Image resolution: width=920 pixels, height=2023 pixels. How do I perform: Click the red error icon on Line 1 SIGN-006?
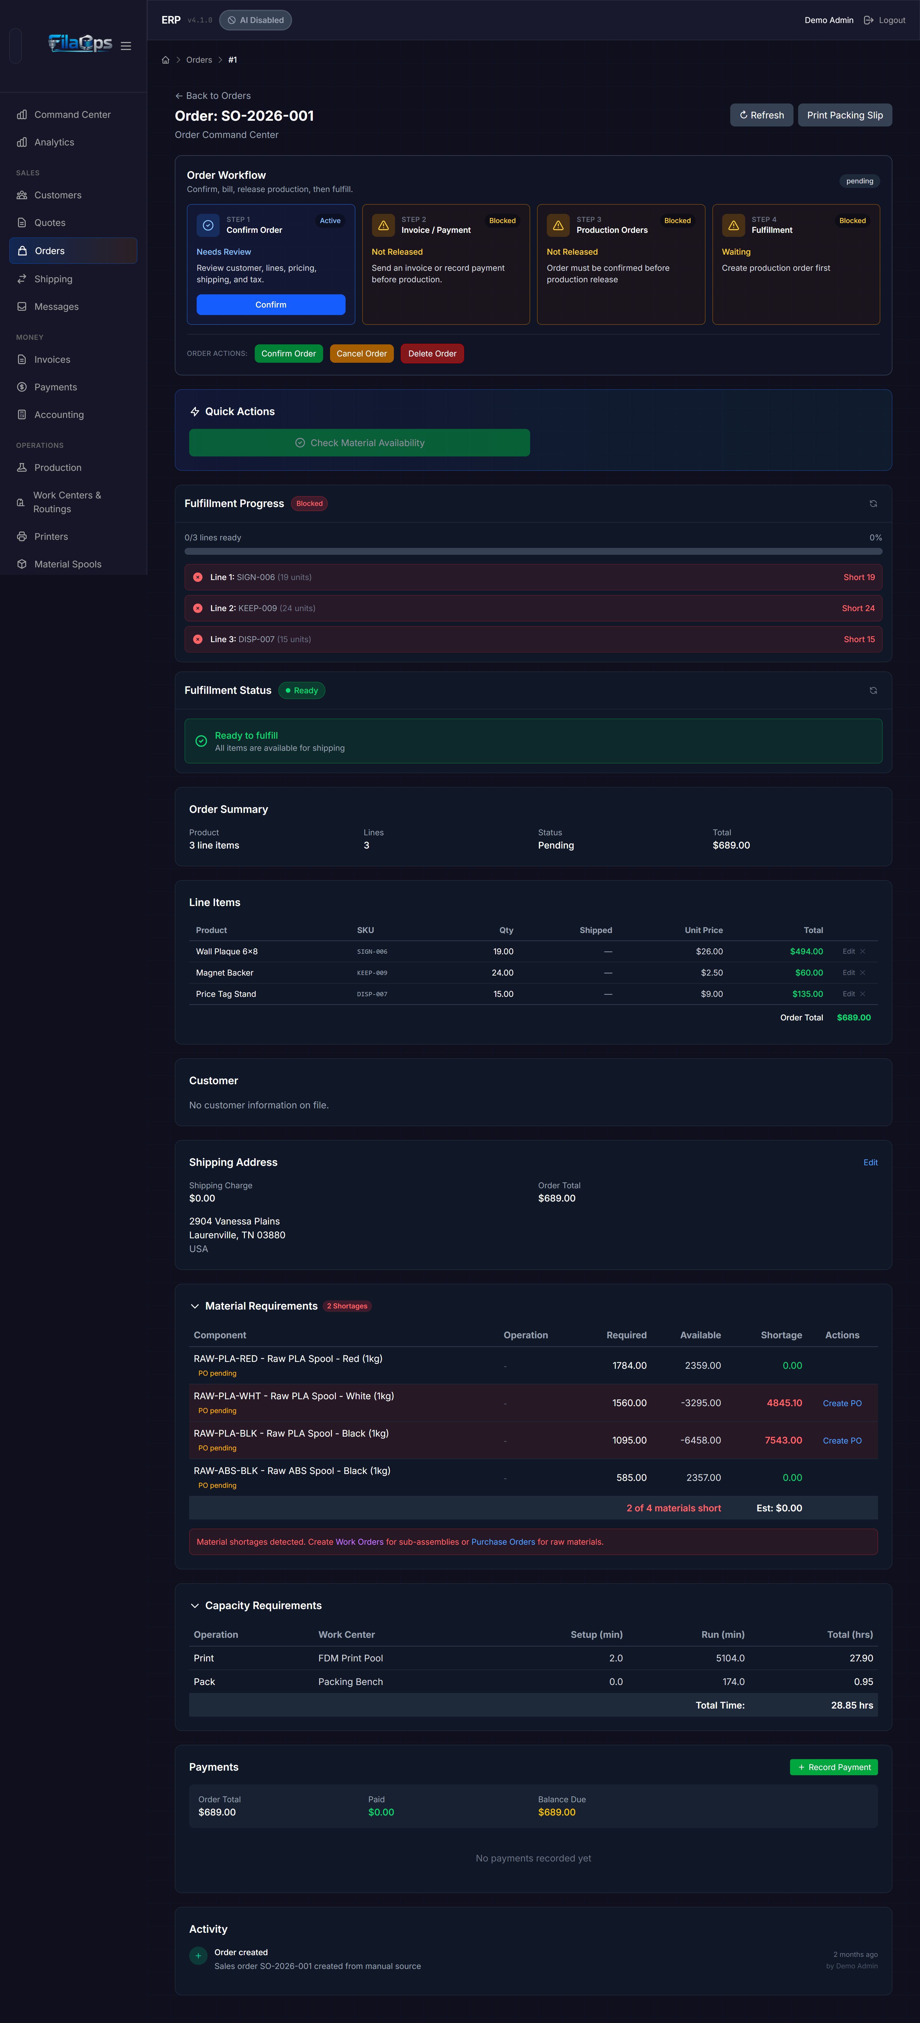[198, 577]
